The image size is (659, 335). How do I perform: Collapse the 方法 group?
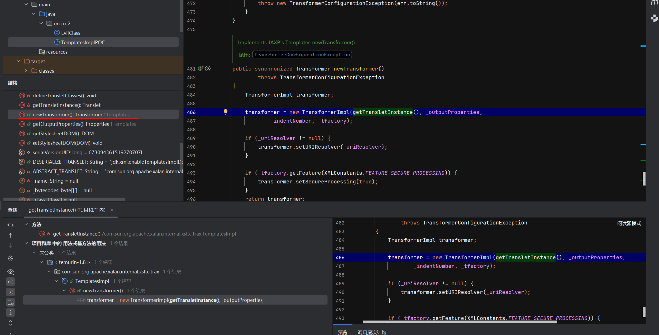tap(26, 224)
